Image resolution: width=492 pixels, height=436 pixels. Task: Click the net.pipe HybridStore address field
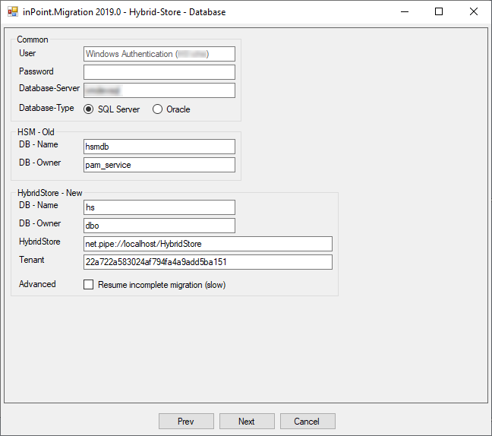click(x=208, y=244)
